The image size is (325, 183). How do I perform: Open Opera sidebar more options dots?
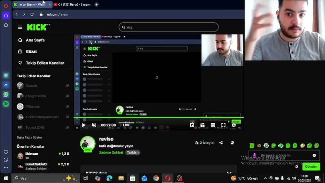pos(6,167)
